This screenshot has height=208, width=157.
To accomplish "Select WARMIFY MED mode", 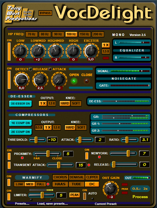I will click(30, 184).
